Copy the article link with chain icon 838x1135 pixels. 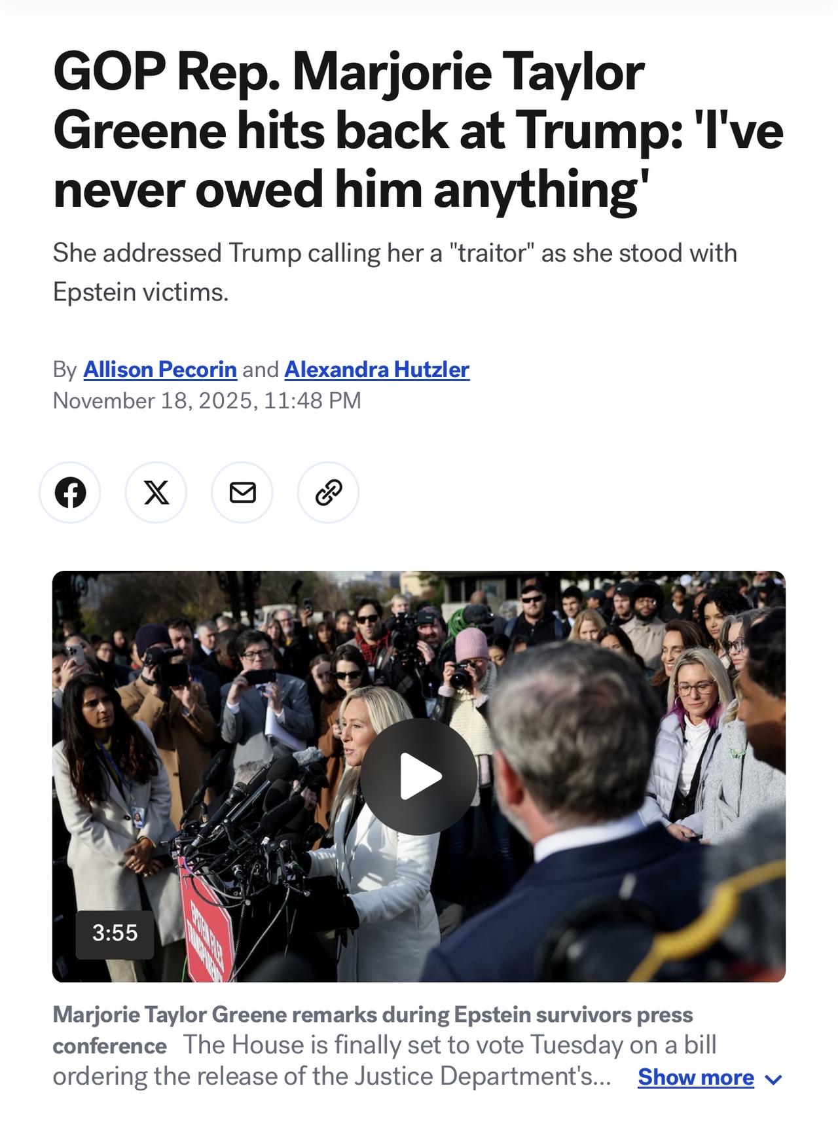[x=328, y=492]
